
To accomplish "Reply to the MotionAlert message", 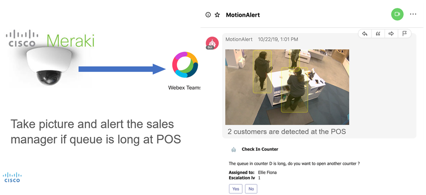I will [365, 33].
